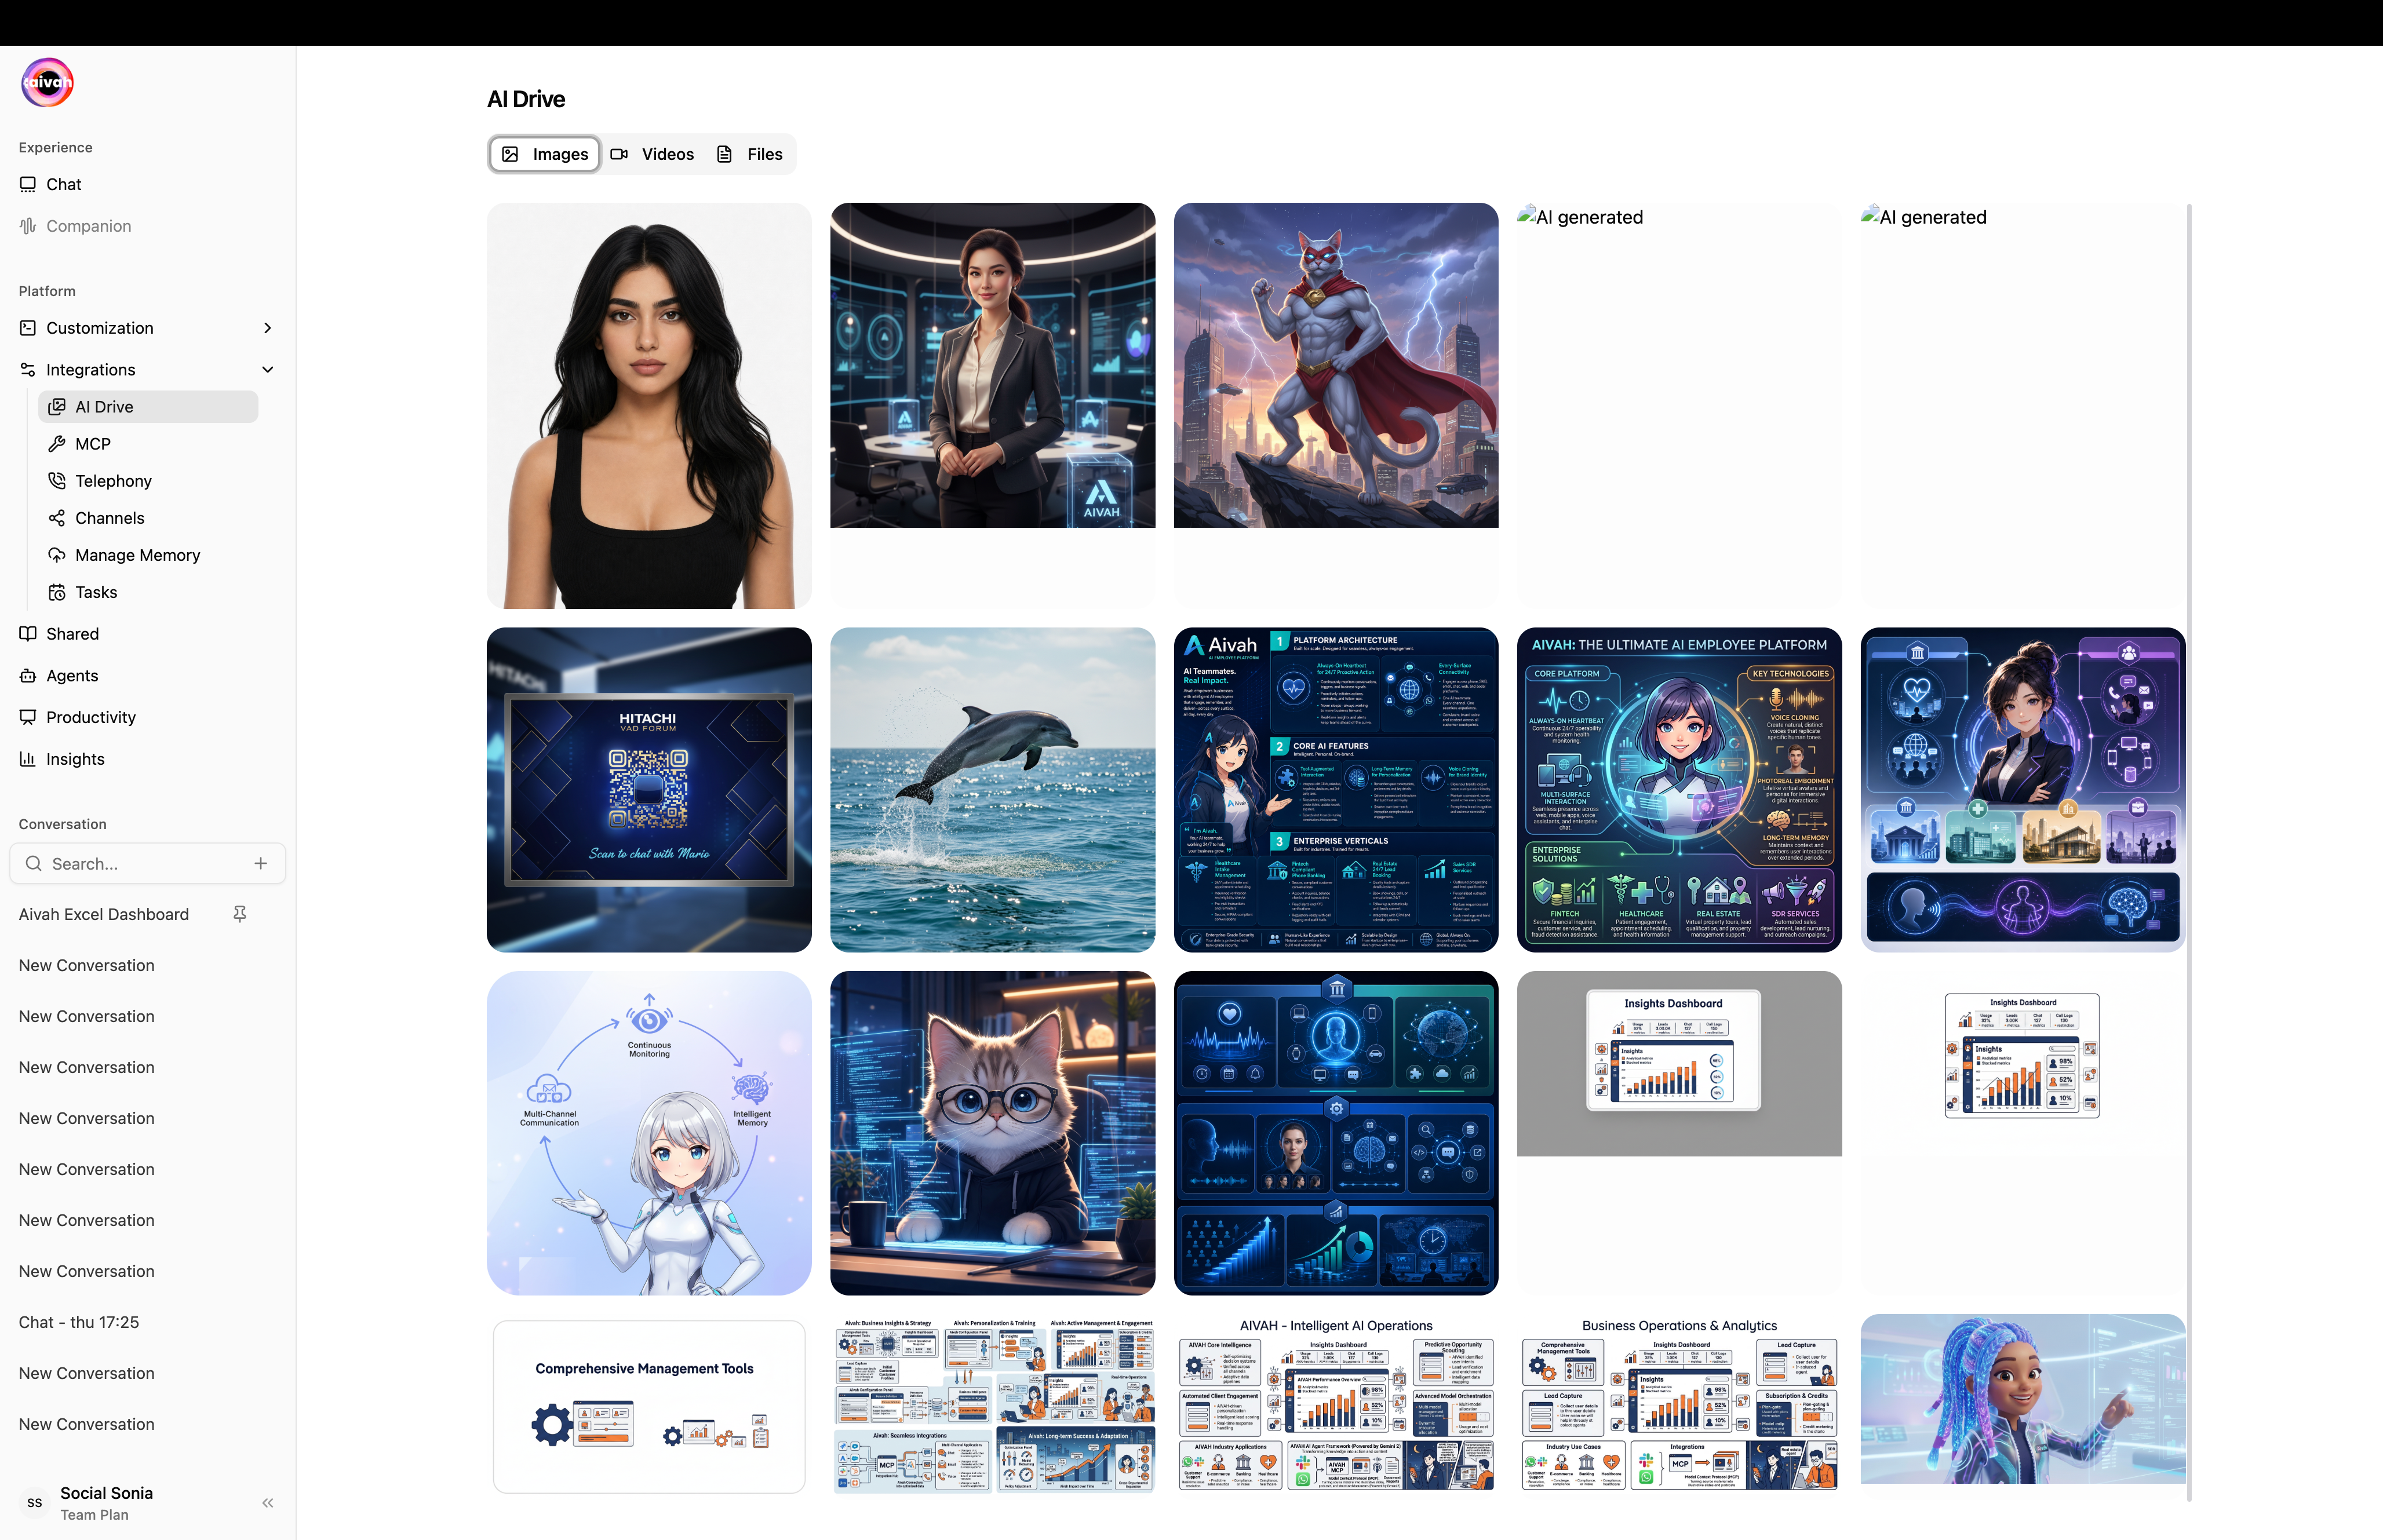Unpin the Aivah Excel Dashboard conversation
Viewport: 2383px width, 1540px height.
click(240, 914)
